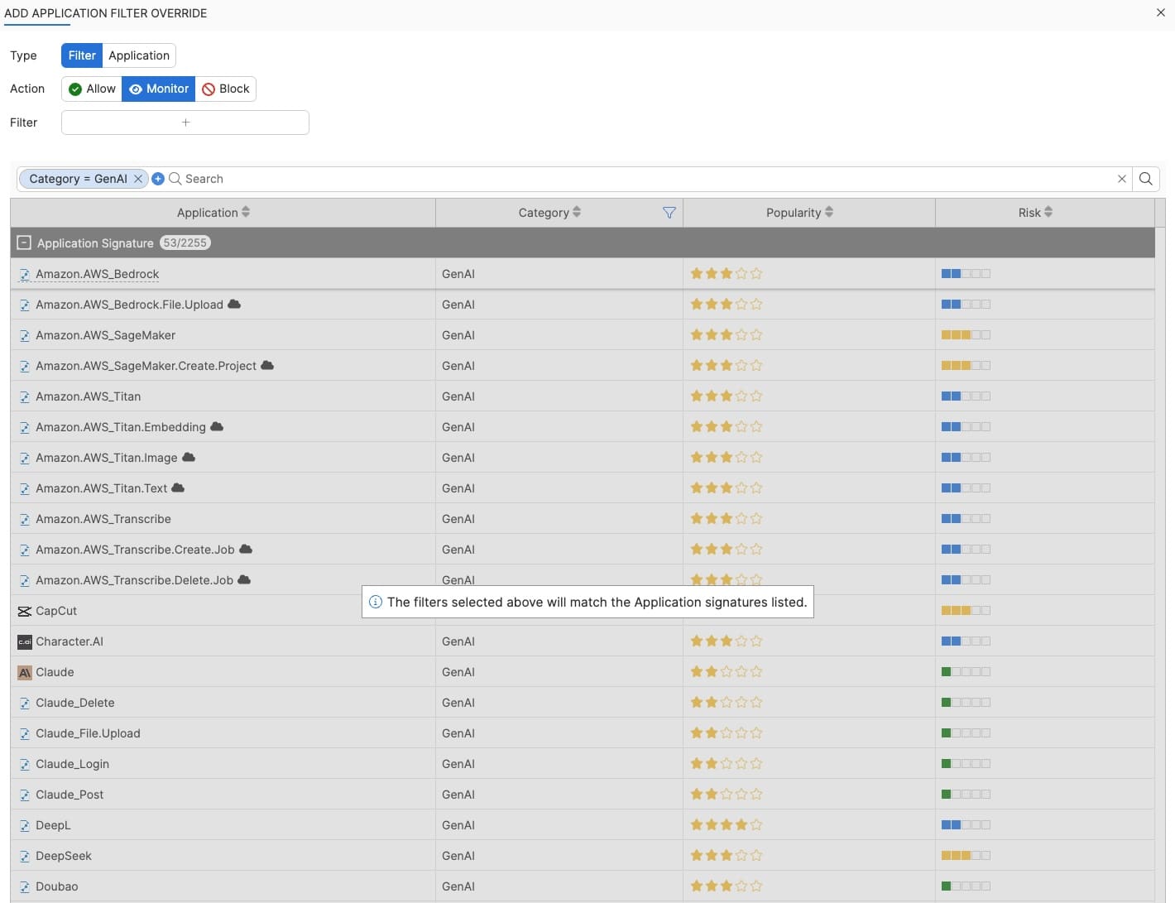This screenshot has height=903, width=1175.
Task: Click the Filter plus input field
Action: (185, 122)
